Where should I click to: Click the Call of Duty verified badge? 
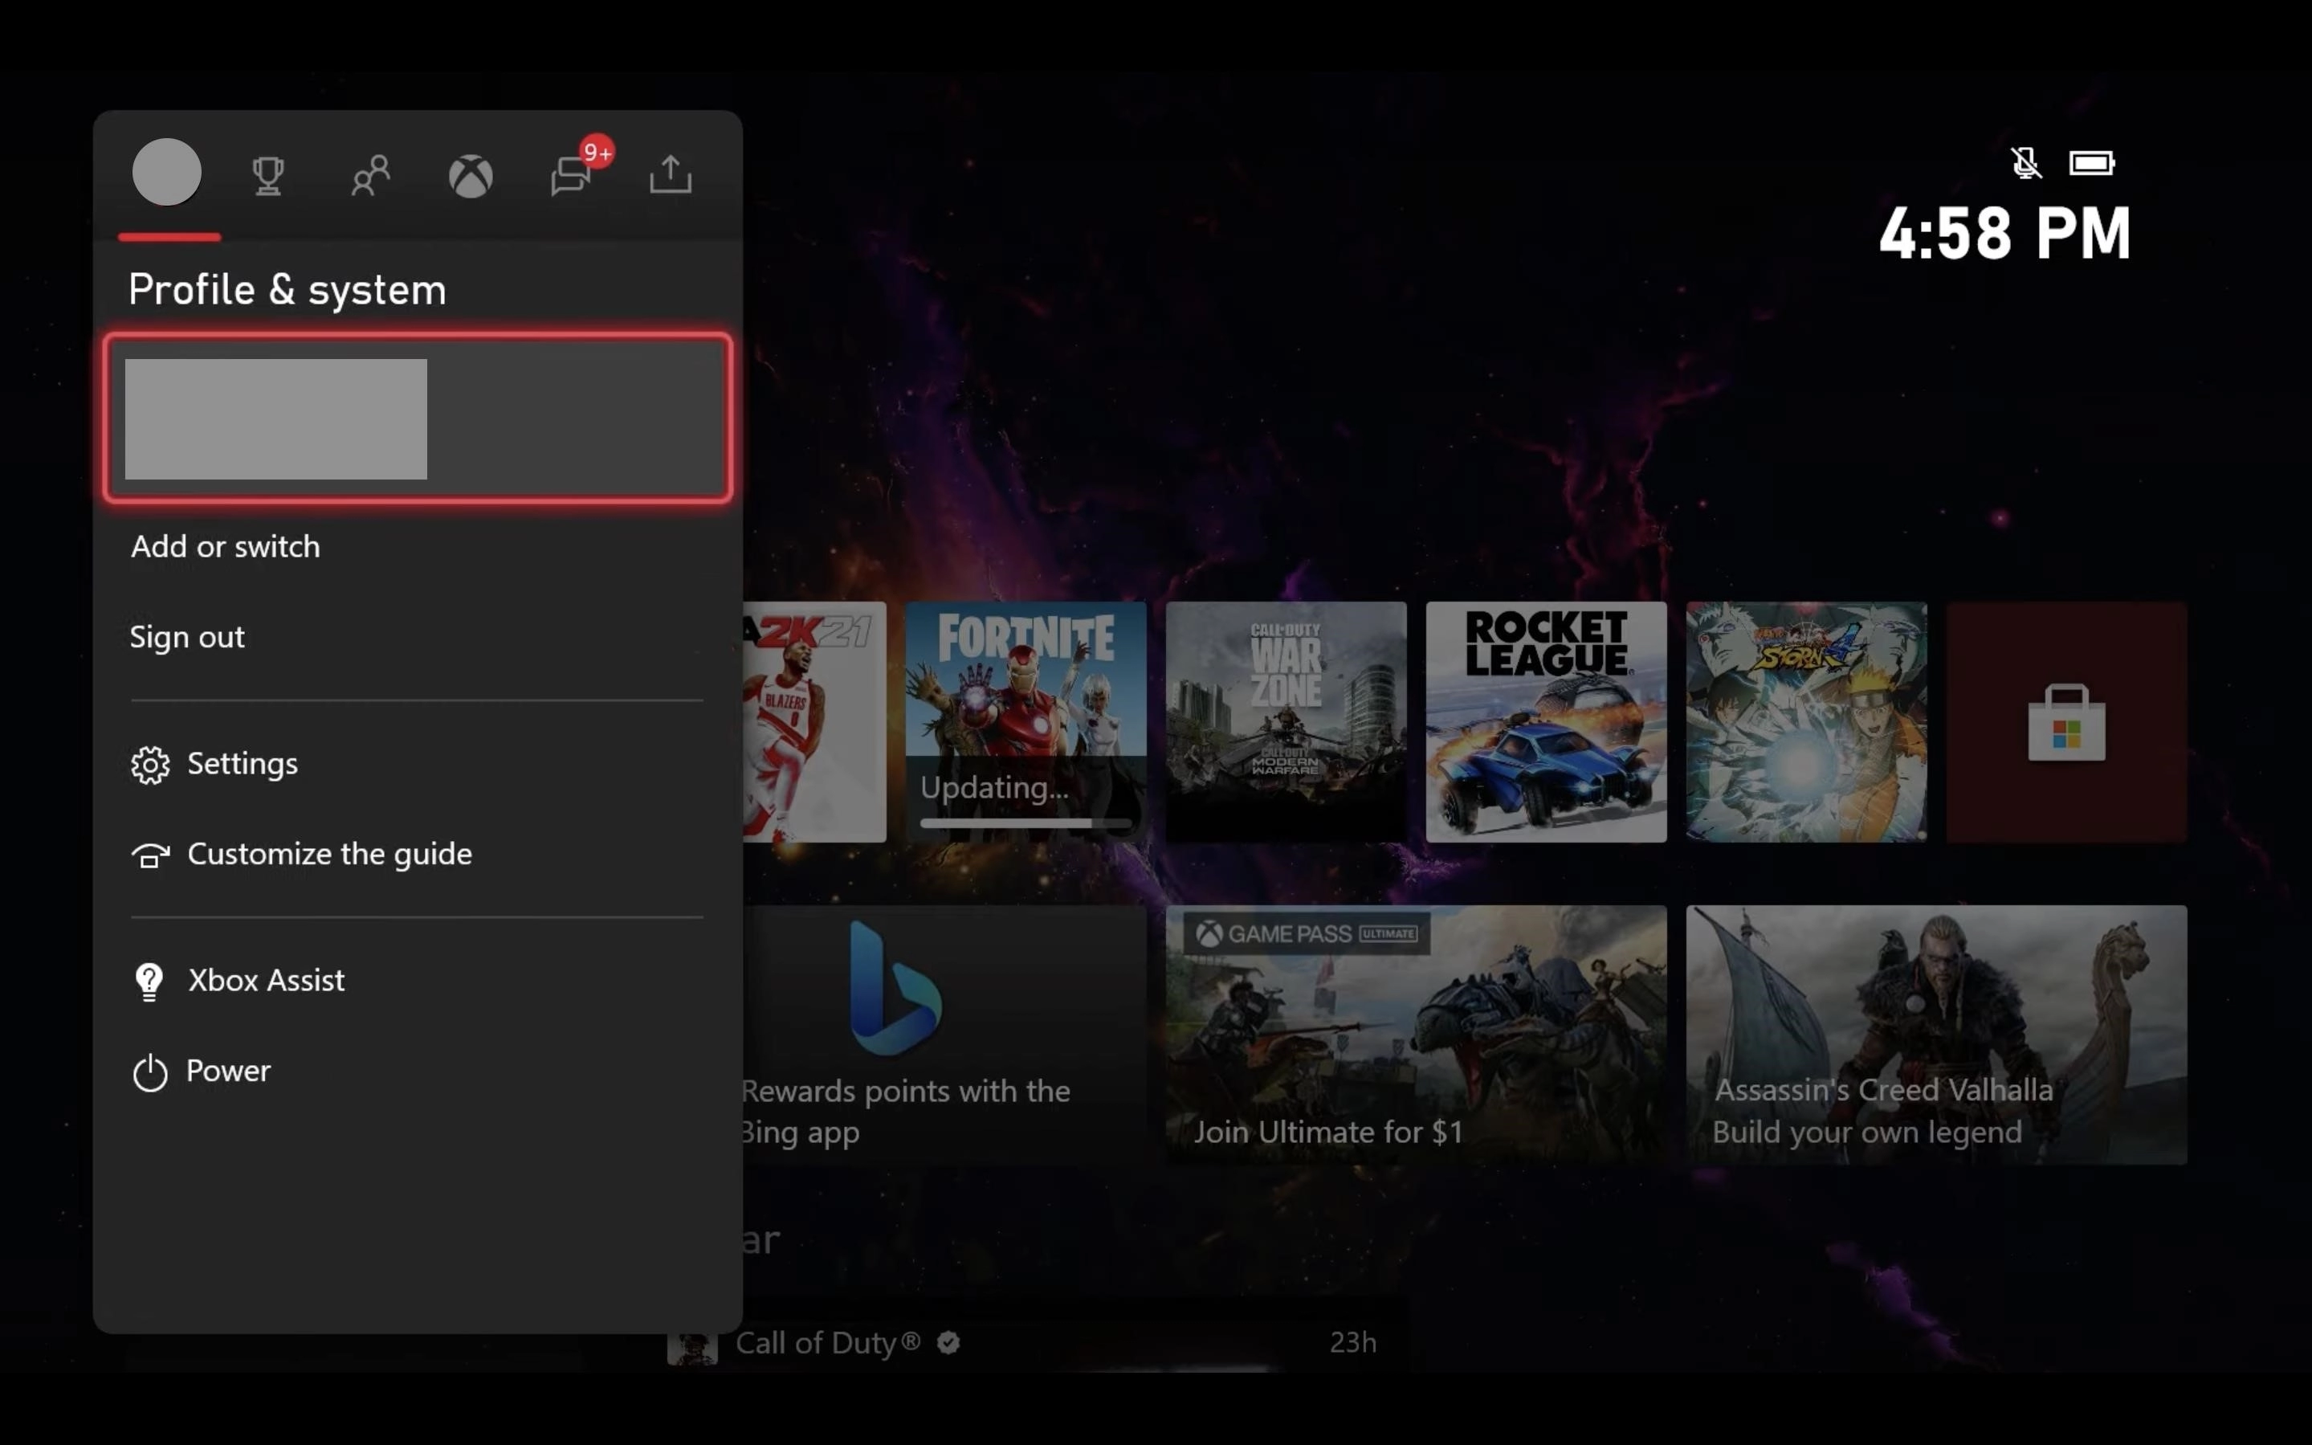948,1343
